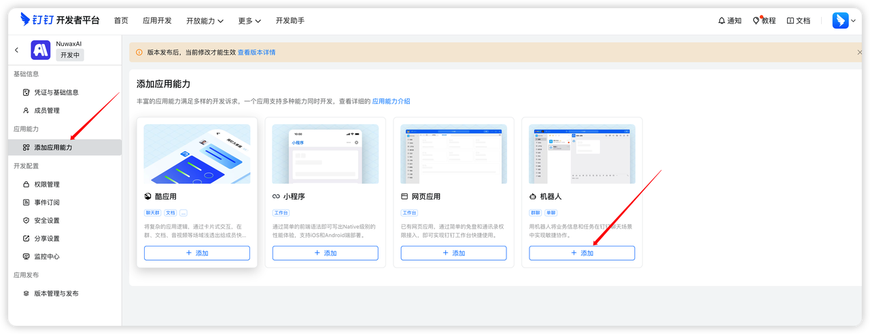Add the 酷应用 capability
The height and width of the screenshot is (334, 870).
[197, 253]
